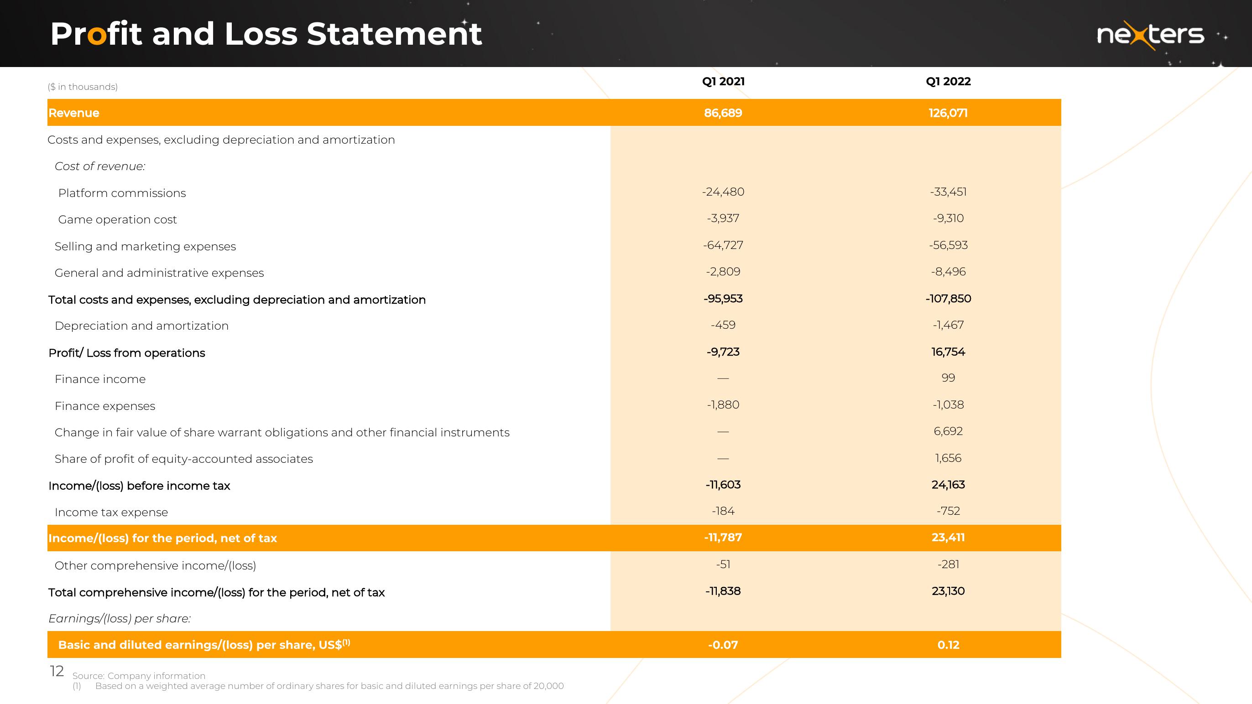Select the value 23,130
This screenshot has width=1252, height=704.
(x=948, y=591)
